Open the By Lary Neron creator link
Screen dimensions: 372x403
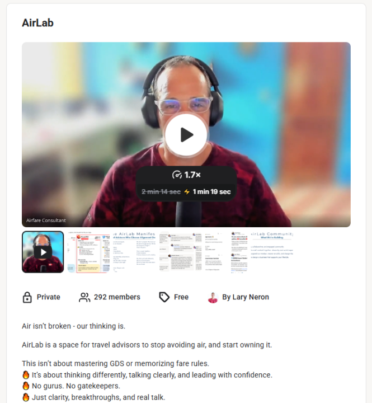(246, 297)
